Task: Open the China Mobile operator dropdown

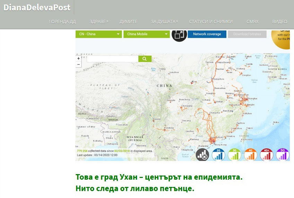Action: [146, 34]
